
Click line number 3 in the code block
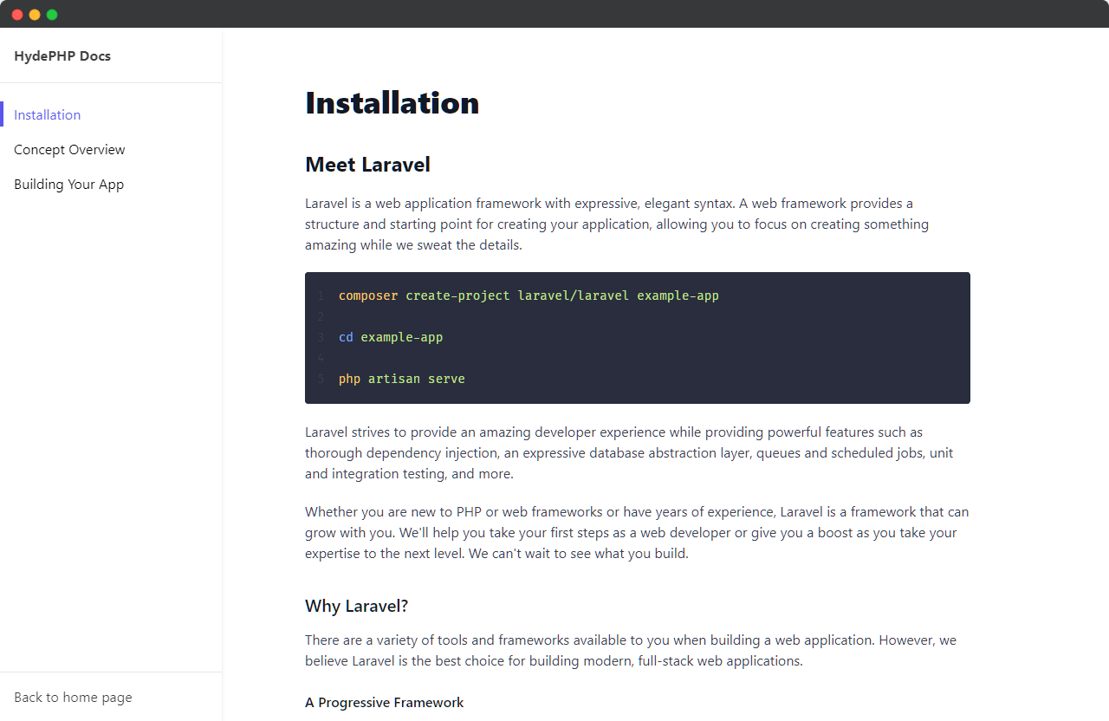tap(321, 337)
